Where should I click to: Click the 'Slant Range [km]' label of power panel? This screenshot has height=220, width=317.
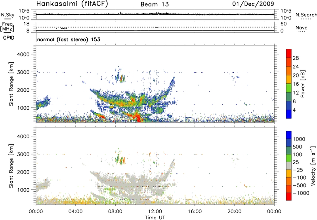11,84
